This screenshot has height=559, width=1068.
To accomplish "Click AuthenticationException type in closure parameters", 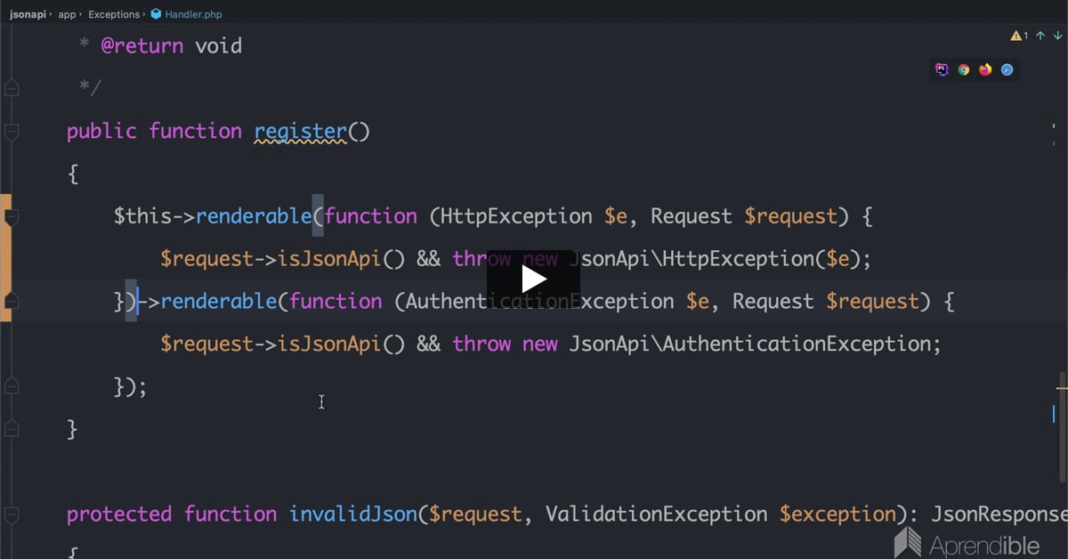I will [539, 302].
